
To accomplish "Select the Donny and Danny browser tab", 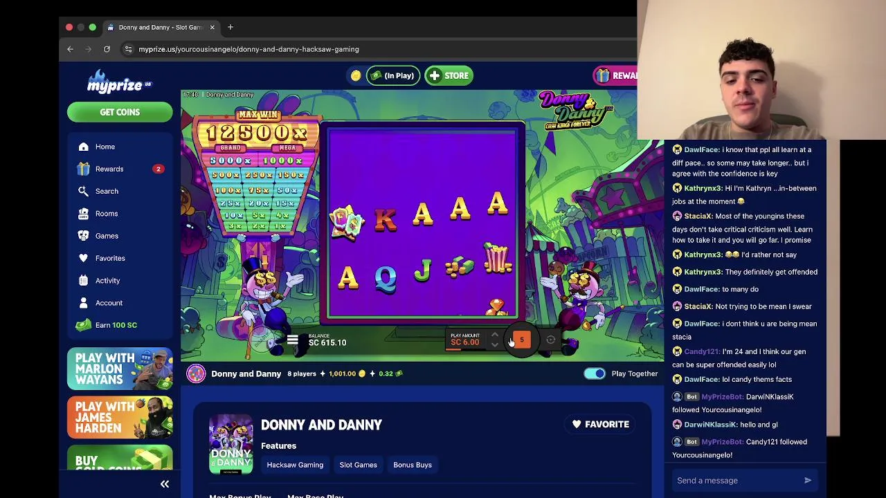I will [160, 27].
